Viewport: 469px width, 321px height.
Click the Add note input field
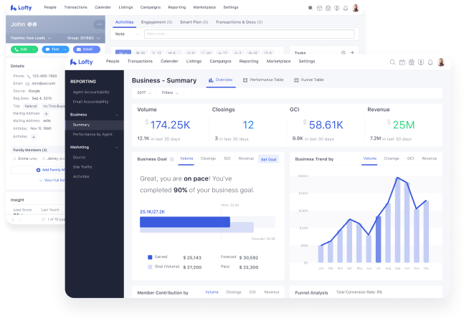(x=248, y=34)
